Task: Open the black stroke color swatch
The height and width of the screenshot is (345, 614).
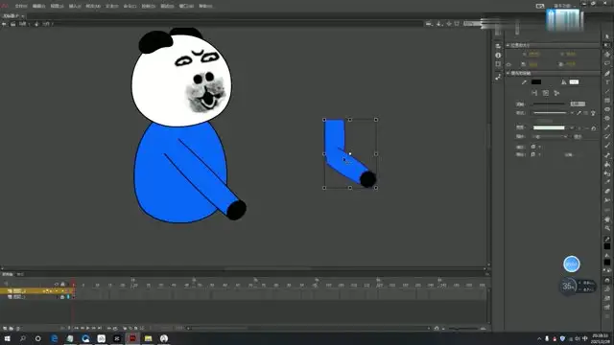Action: coord(536,82)
